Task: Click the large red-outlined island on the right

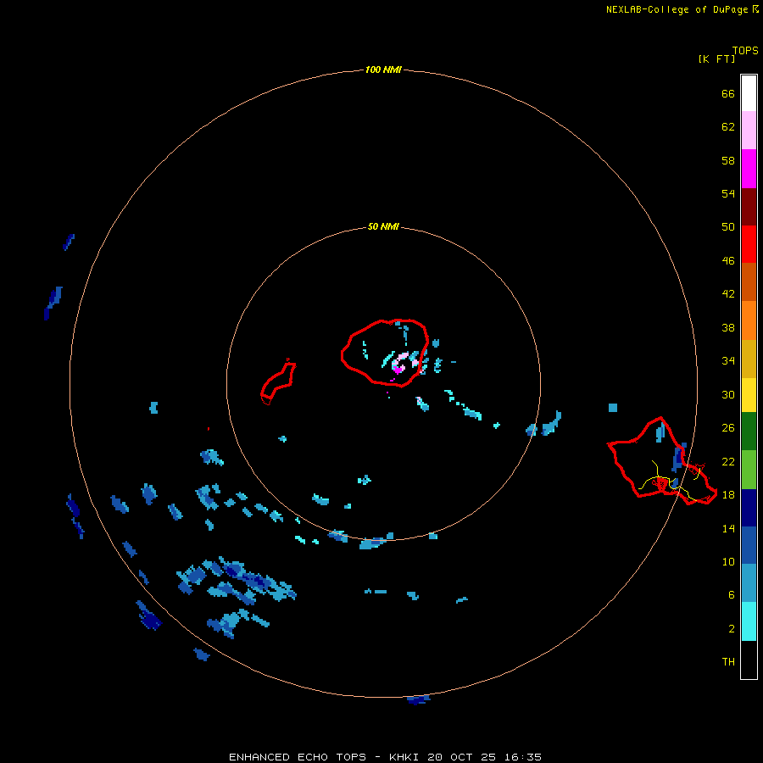Action: (x=662, y=461)
